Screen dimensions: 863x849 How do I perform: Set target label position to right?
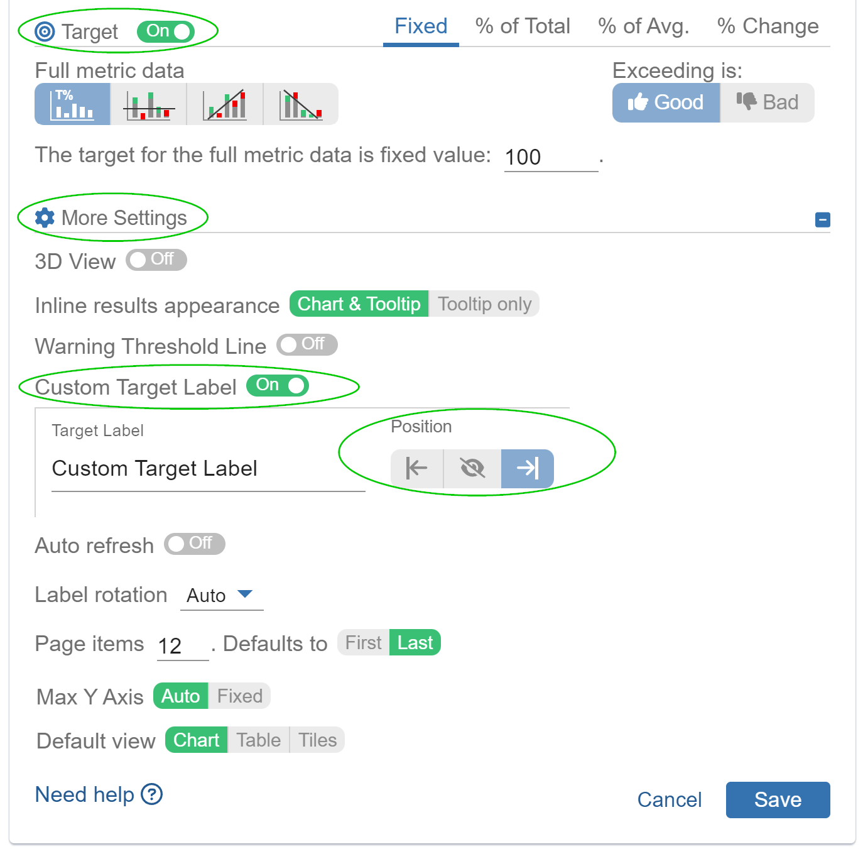pyautogui.click(x=527, y=468)
